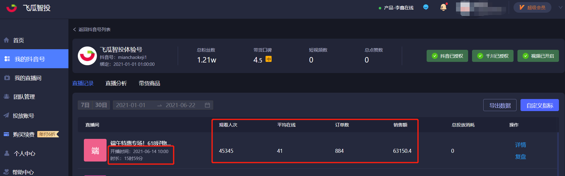Viewport: 565px width, 176px height.
Task: Select the 7日 range toggle
Action: click(85, 105)
